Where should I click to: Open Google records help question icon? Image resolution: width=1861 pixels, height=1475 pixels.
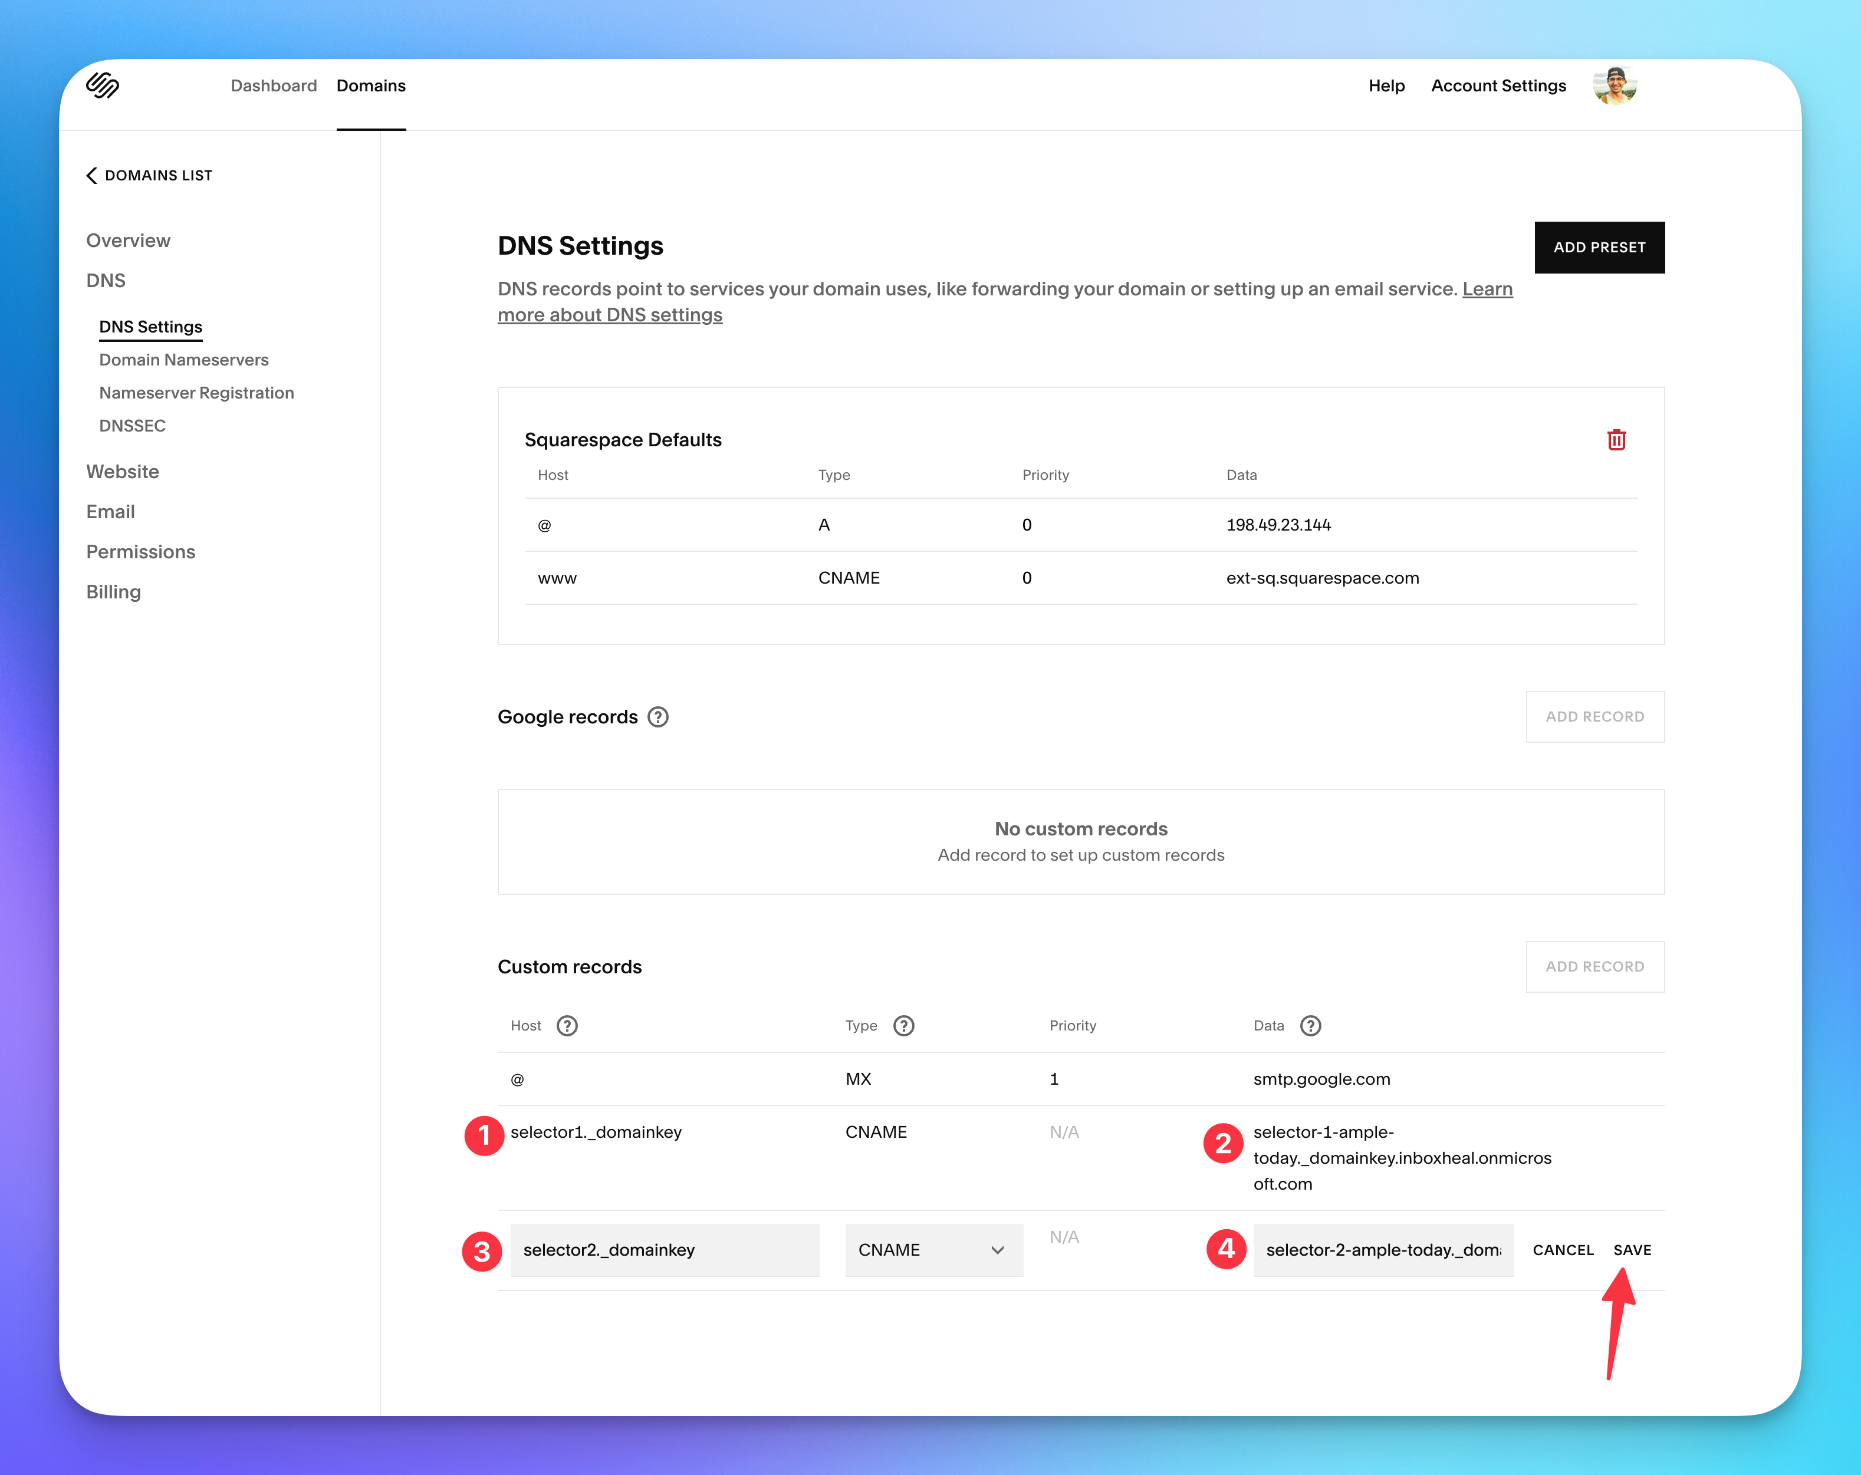[657, 717]
